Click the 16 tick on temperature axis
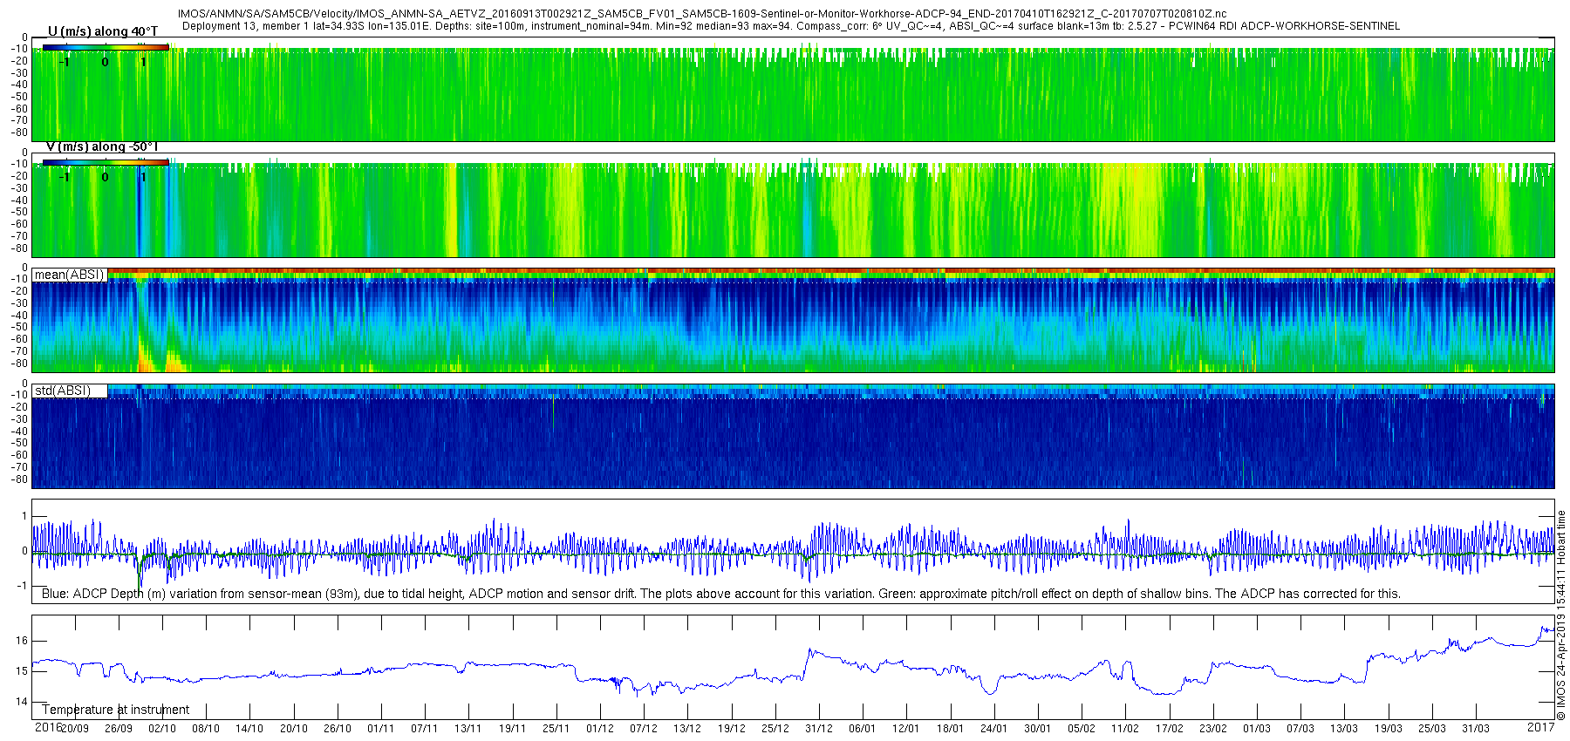The width and height of the screenshot is (1570, 741). (22, 641)
